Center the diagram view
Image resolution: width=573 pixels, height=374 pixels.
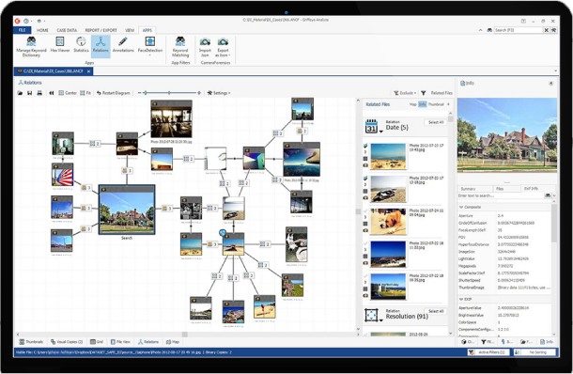tap(68, 93)
